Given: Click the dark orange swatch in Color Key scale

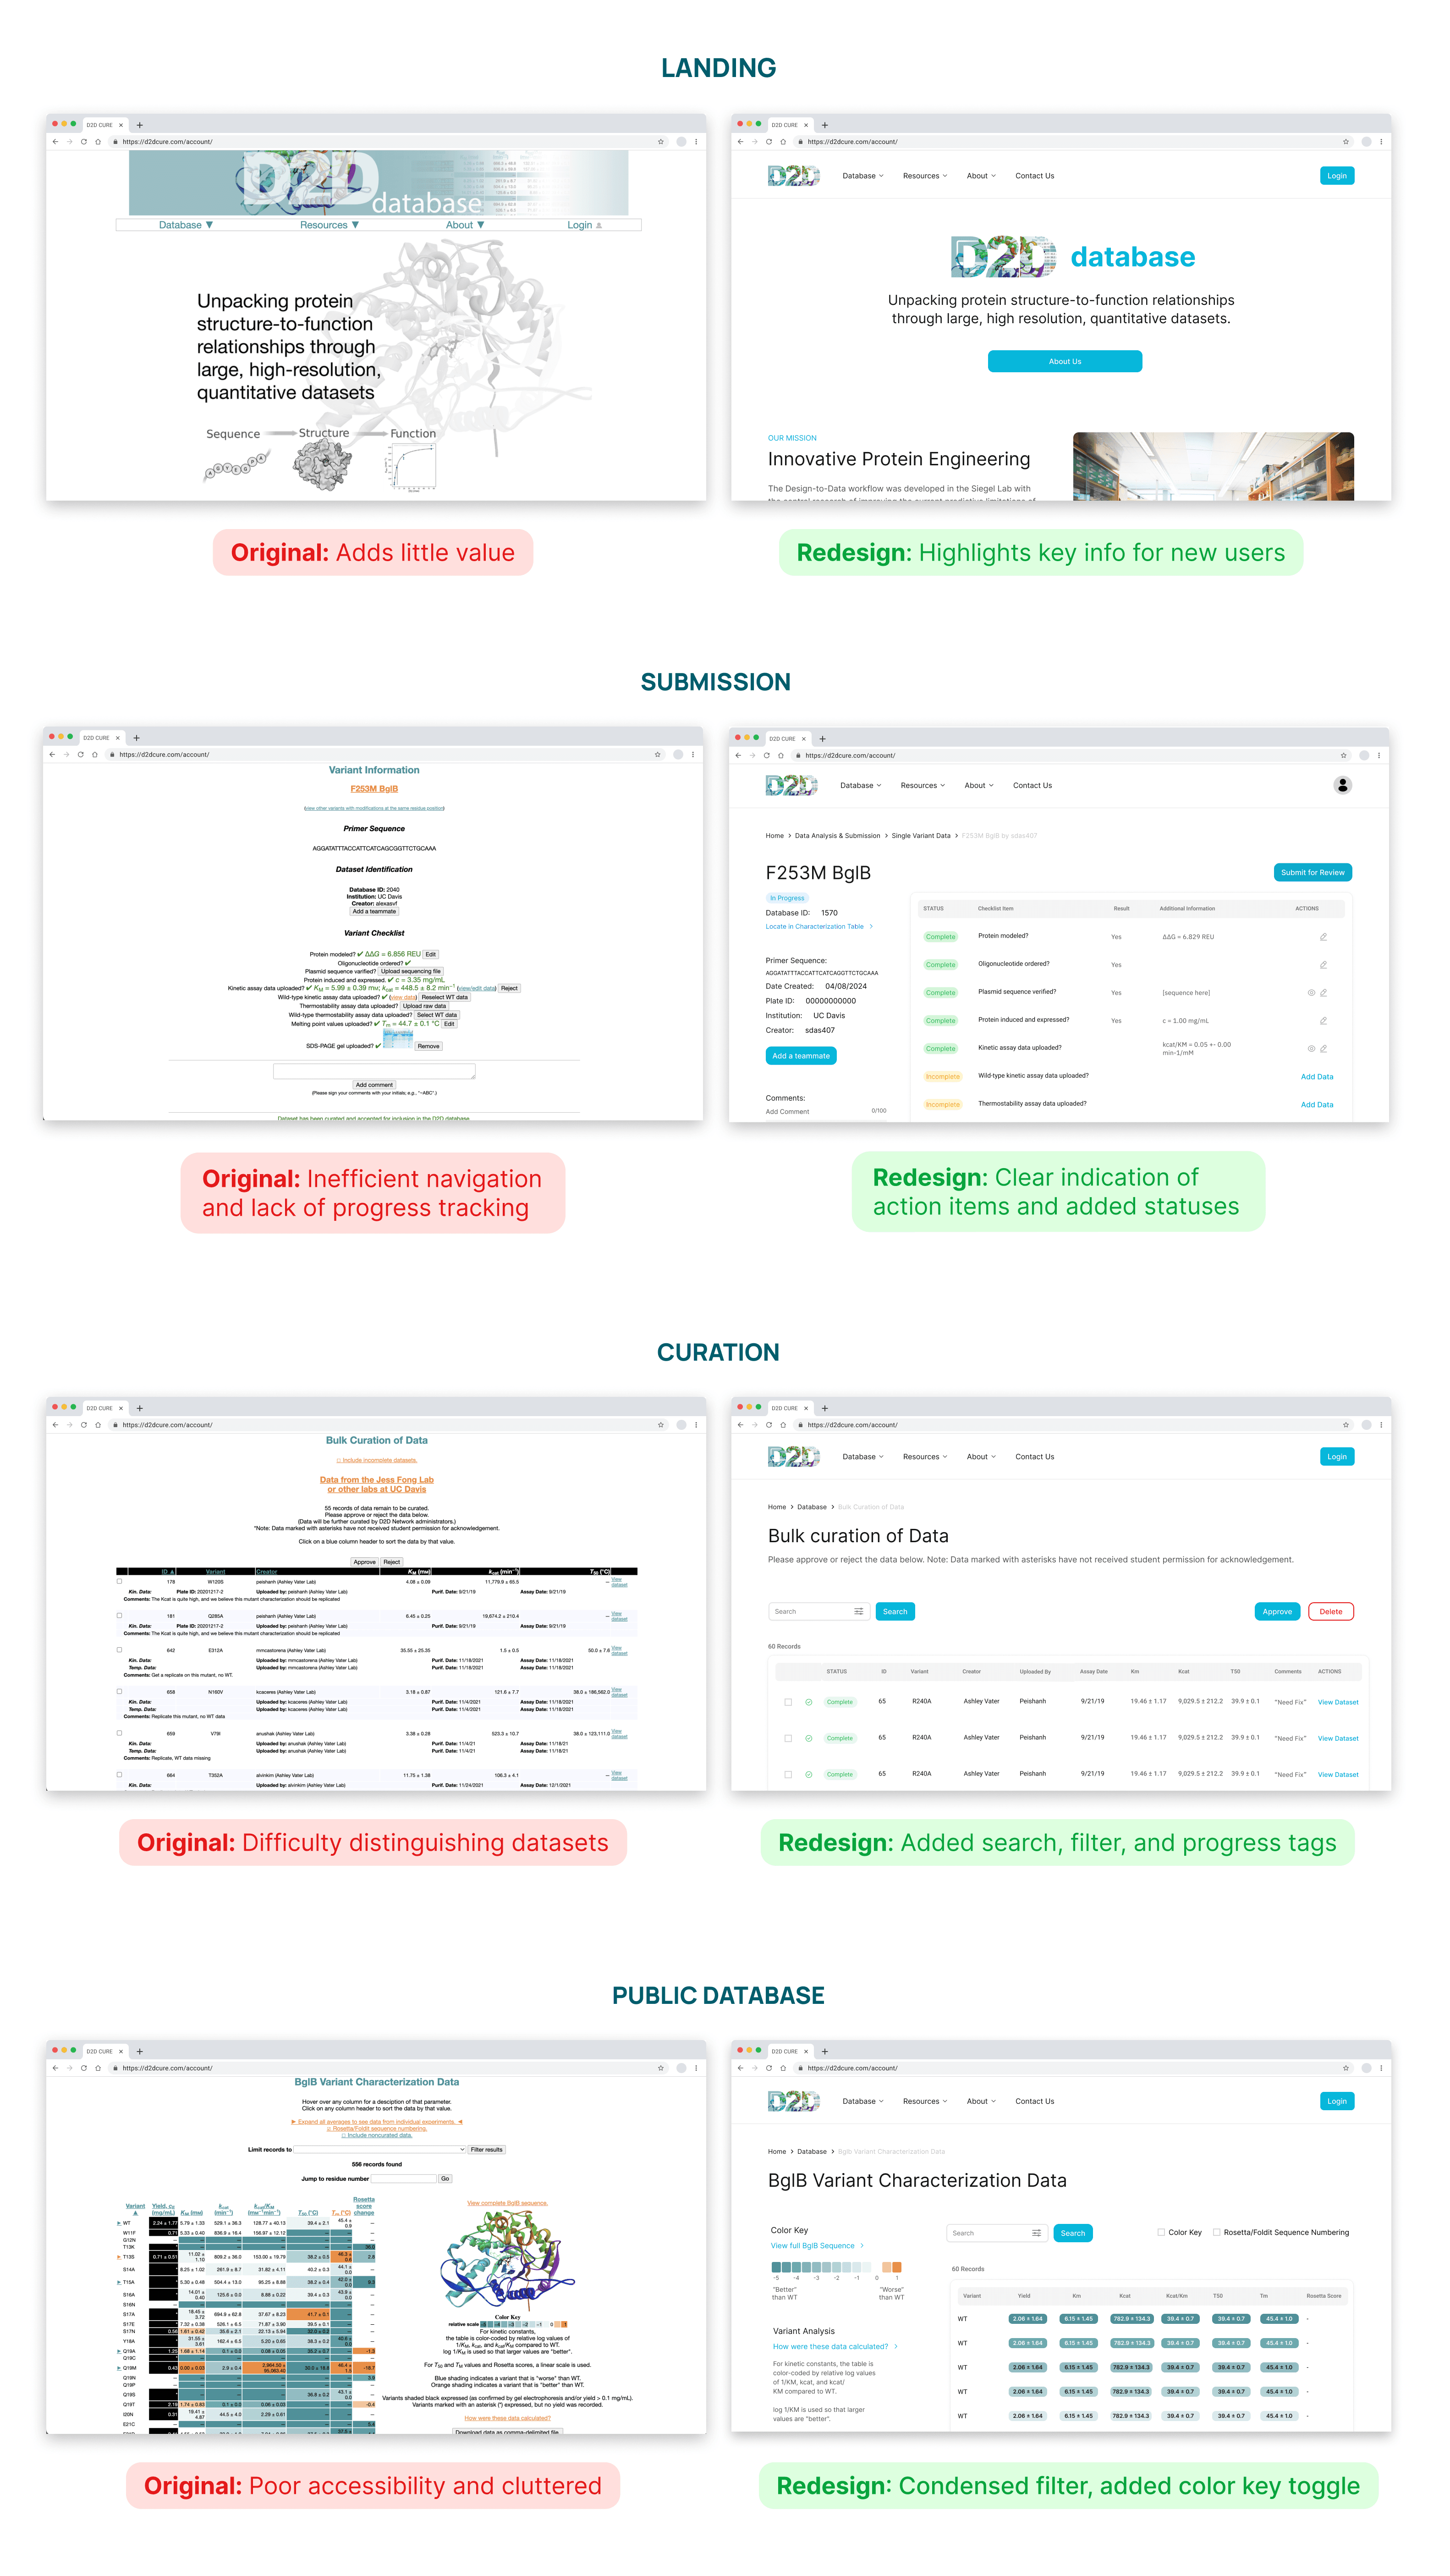Looking at the screenshot, I should pos(896,2267).
